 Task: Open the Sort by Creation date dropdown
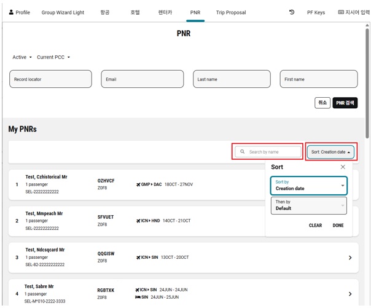pos(309,186)
